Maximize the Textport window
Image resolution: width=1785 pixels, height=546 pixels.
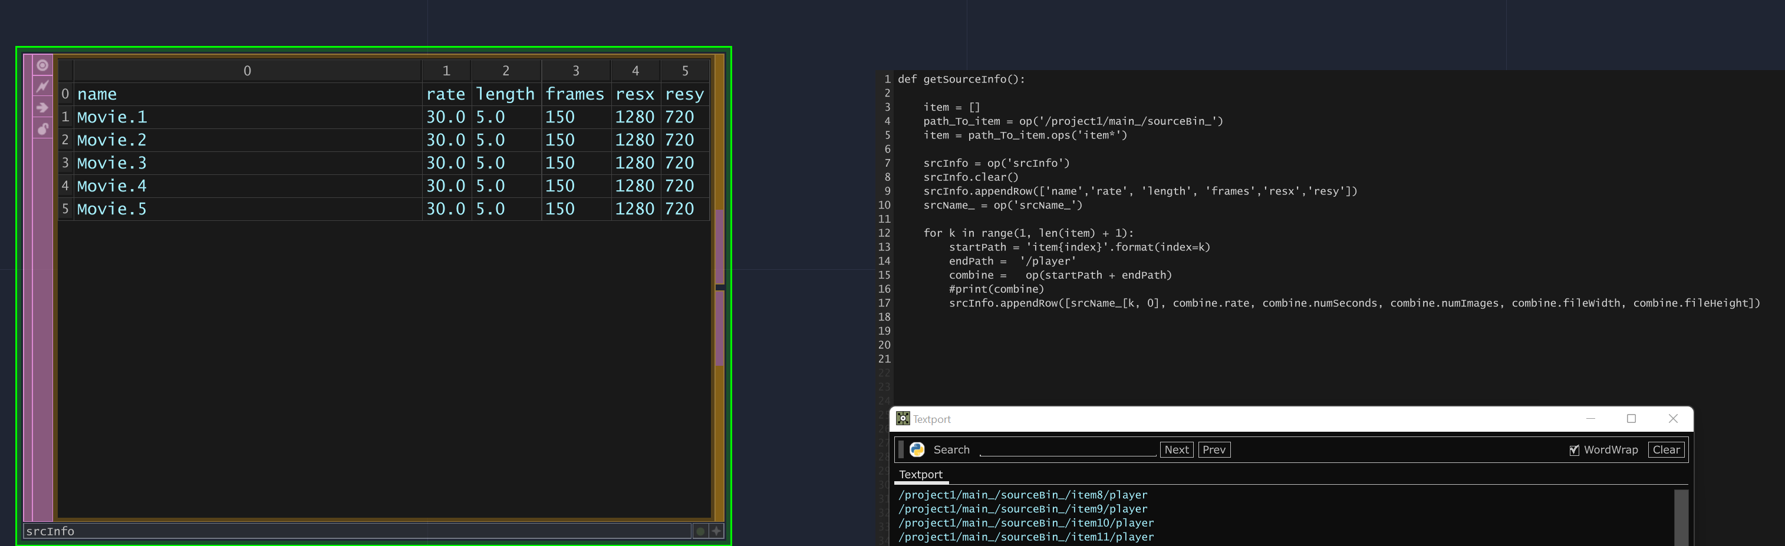(x=1631, y=419)
